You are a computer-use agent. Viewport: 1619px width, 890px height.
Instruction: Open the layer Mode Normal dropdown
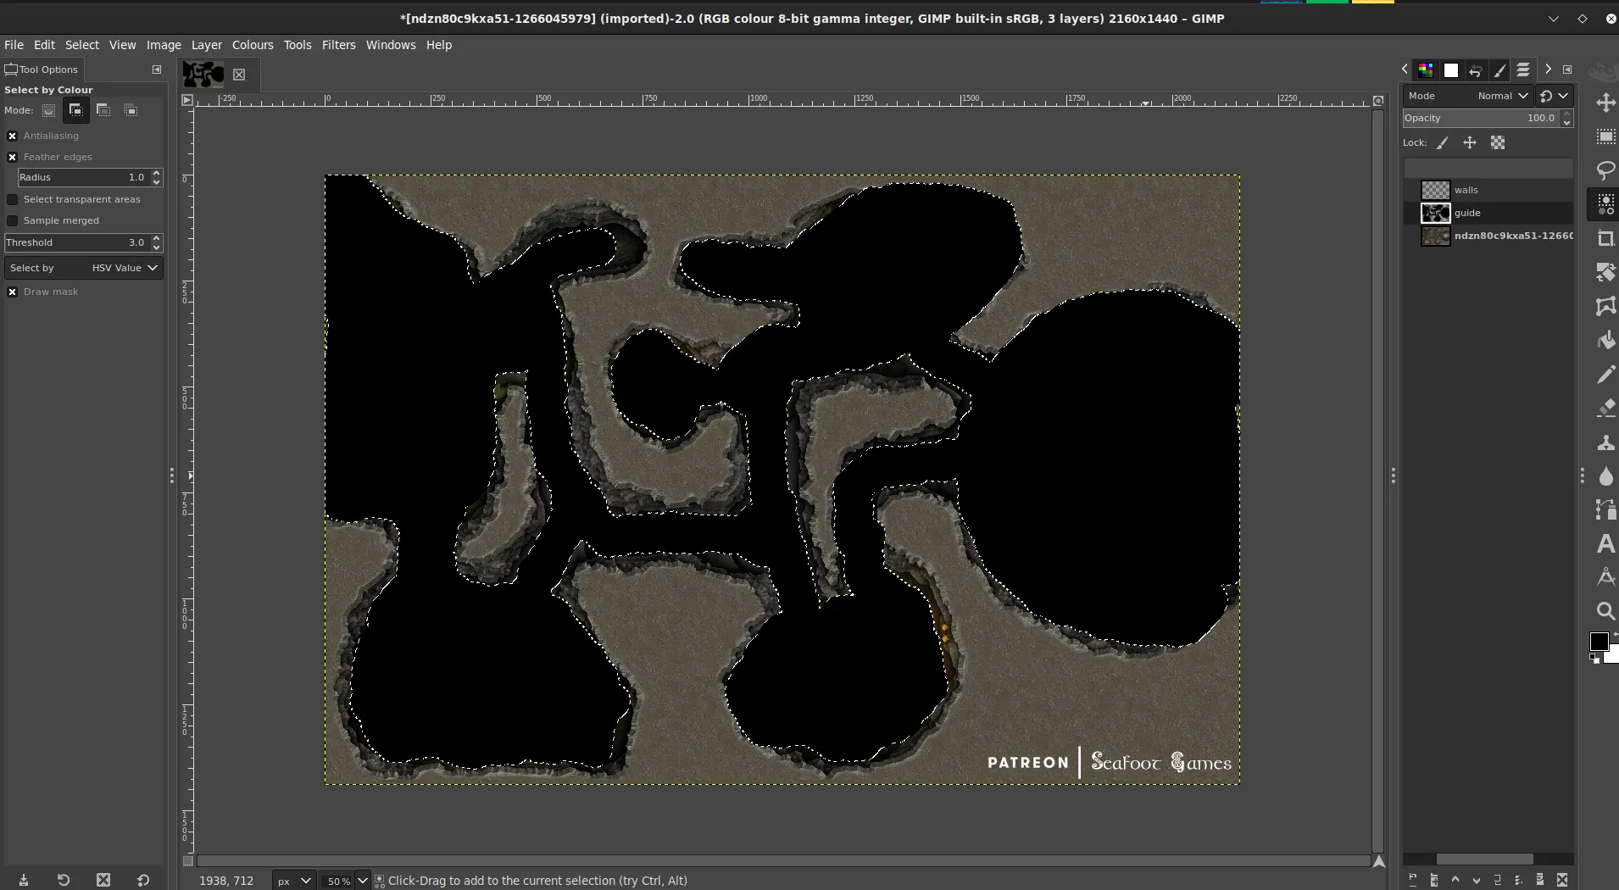1502,96
